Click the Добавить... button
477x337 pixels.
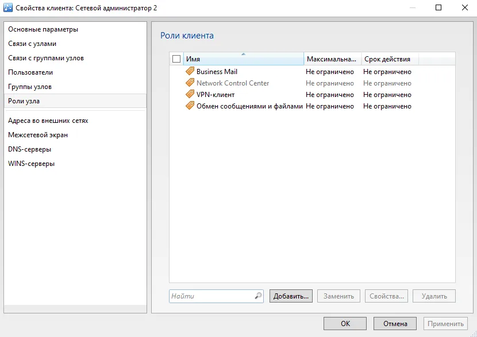point(291,296)
